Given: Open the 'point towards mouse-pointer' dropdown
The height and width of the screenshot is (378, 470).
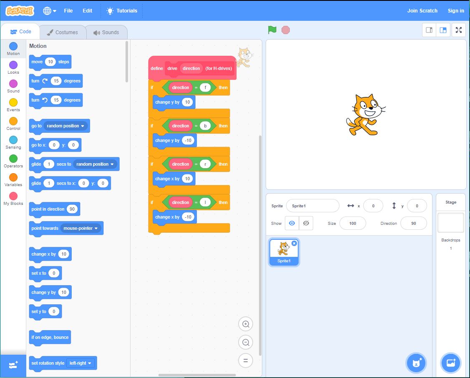Looking at the screenshot, I should coord(96,228).
